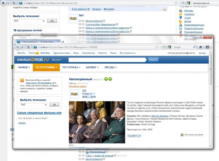Click the ТНТ channel logo in program details
The image size is (219, 161).
74,94
